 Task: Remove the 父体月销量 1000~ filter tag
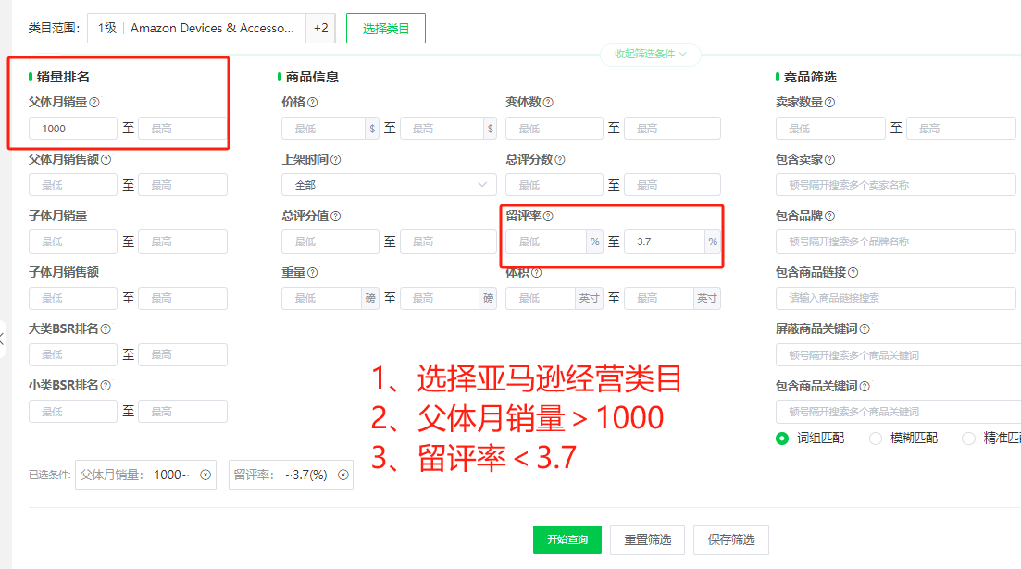click(205, 475)
